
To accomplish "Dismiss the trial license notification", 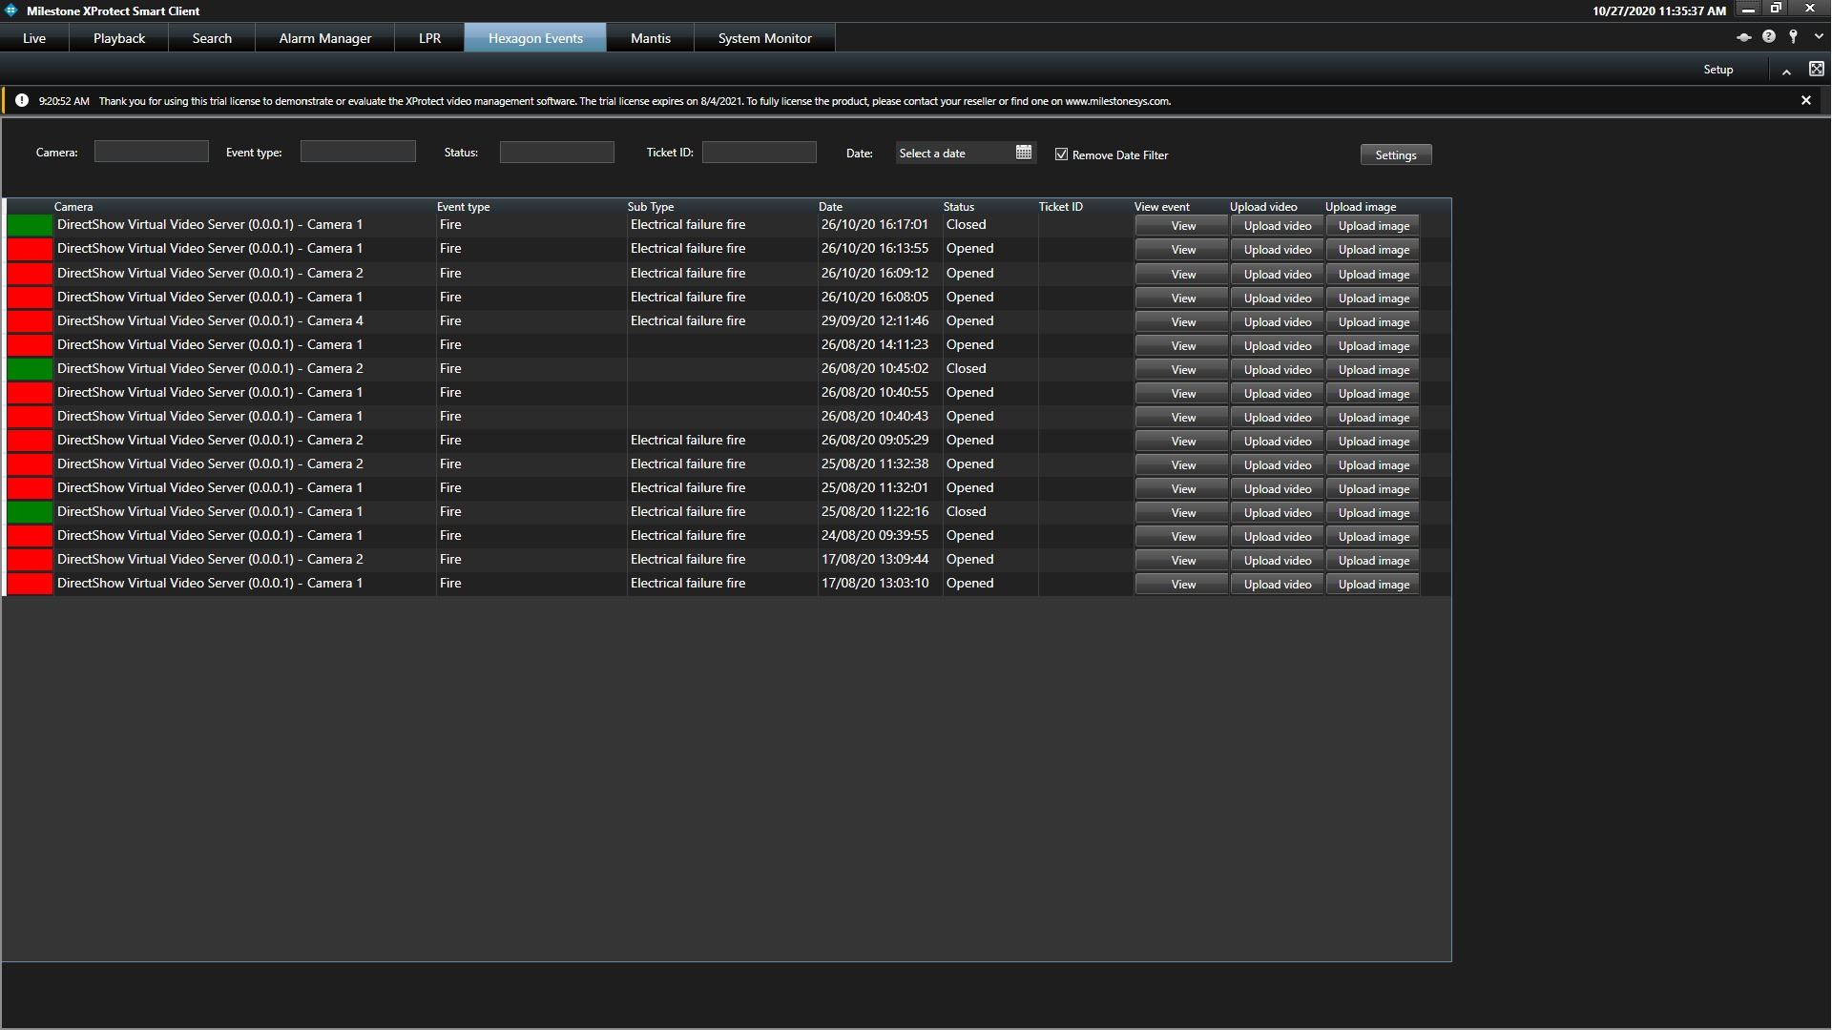I will [1805, 100].
